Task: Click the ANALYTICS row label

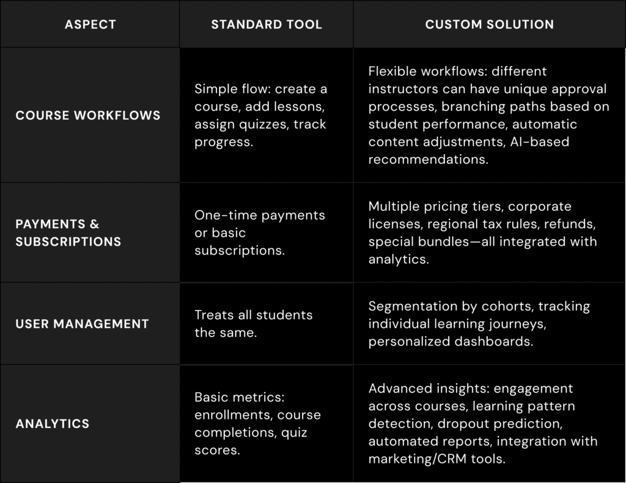Action: click(53, 424)
